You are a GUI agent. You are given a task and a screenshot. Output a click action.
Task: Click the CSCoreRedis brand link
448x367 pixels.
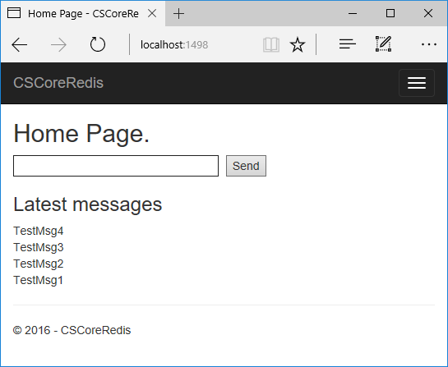coord(58,83)
